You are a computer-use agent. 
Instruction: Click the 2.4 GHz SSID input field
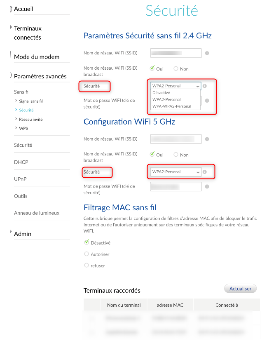coord(176,53)
